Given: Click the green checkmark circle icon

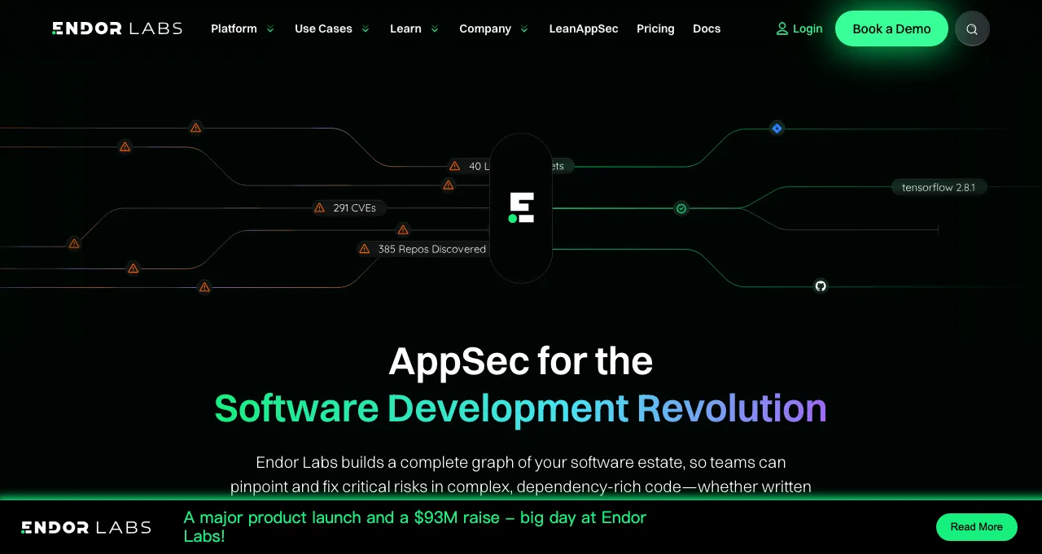Looking at the screenshot, I should (x=681, y=208).
